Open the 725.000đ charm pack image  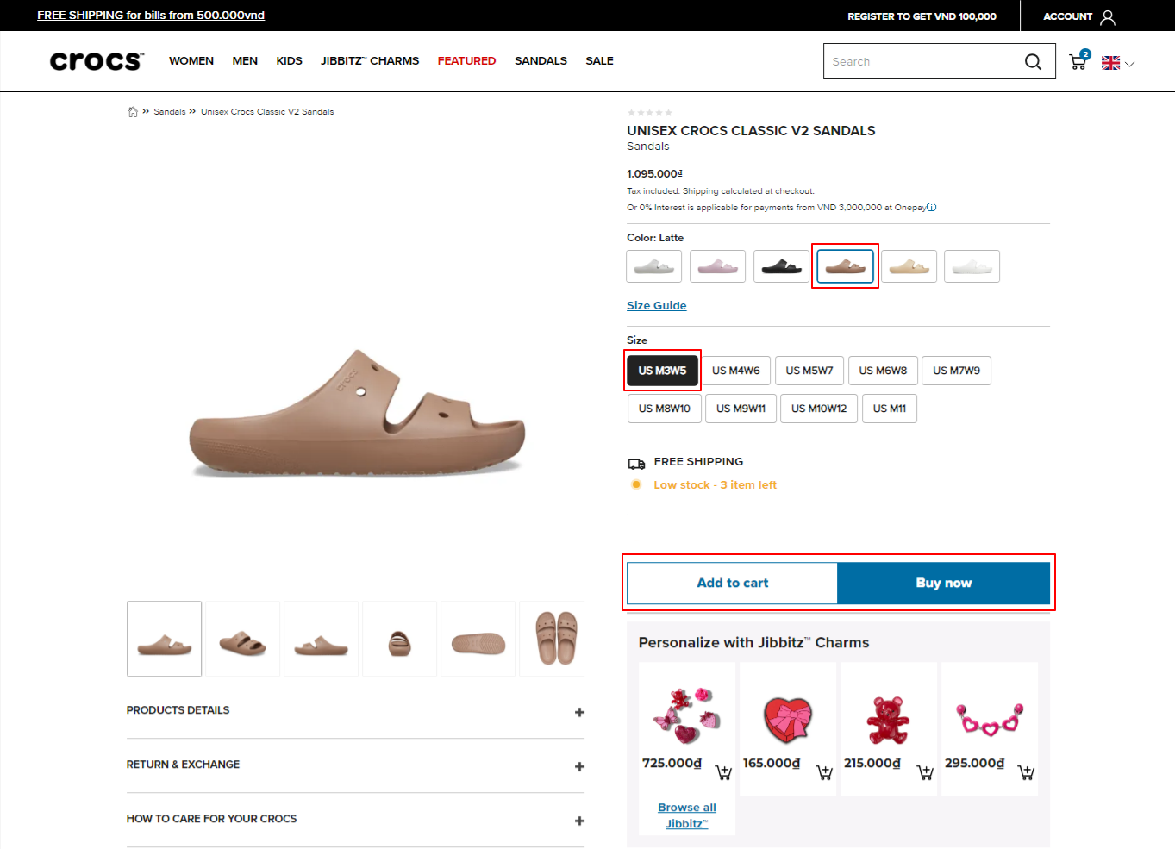tap(687, 715)
